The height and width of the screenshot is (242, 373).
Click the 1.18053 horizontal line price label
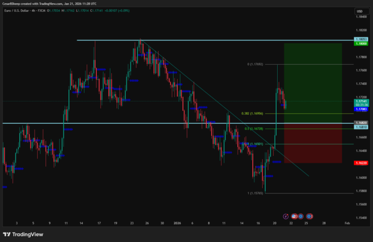coord(361,39)
